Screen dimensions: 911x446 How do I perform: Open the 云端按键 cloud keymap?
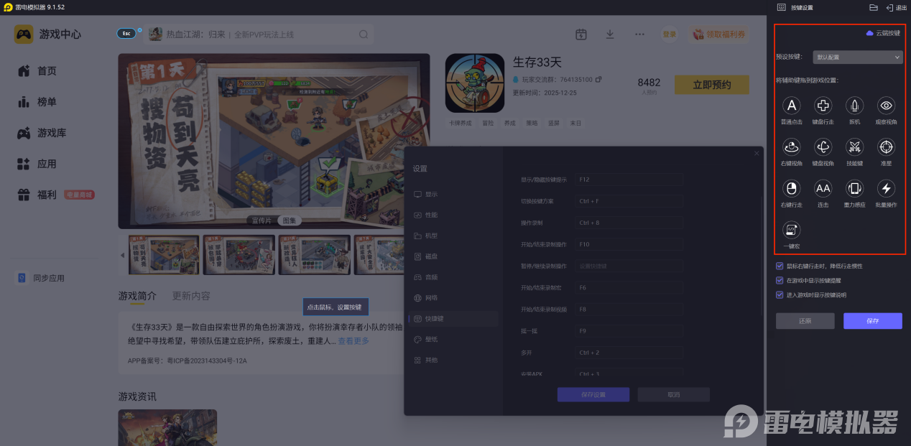click(x=883, y=33)
